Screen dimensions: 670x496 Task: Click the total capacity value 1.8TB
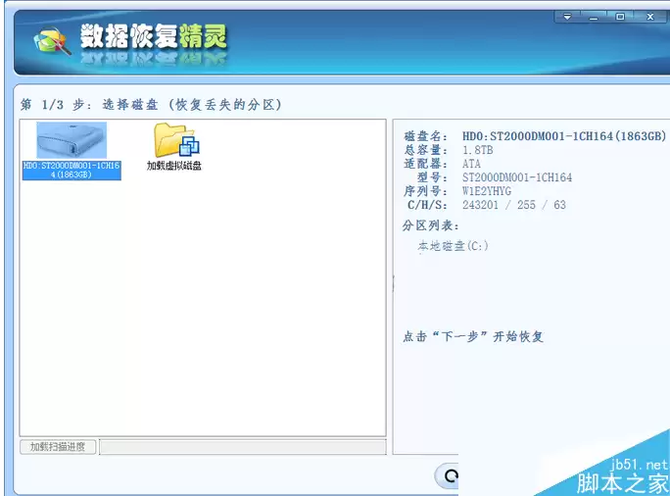(x=478, y=150)
